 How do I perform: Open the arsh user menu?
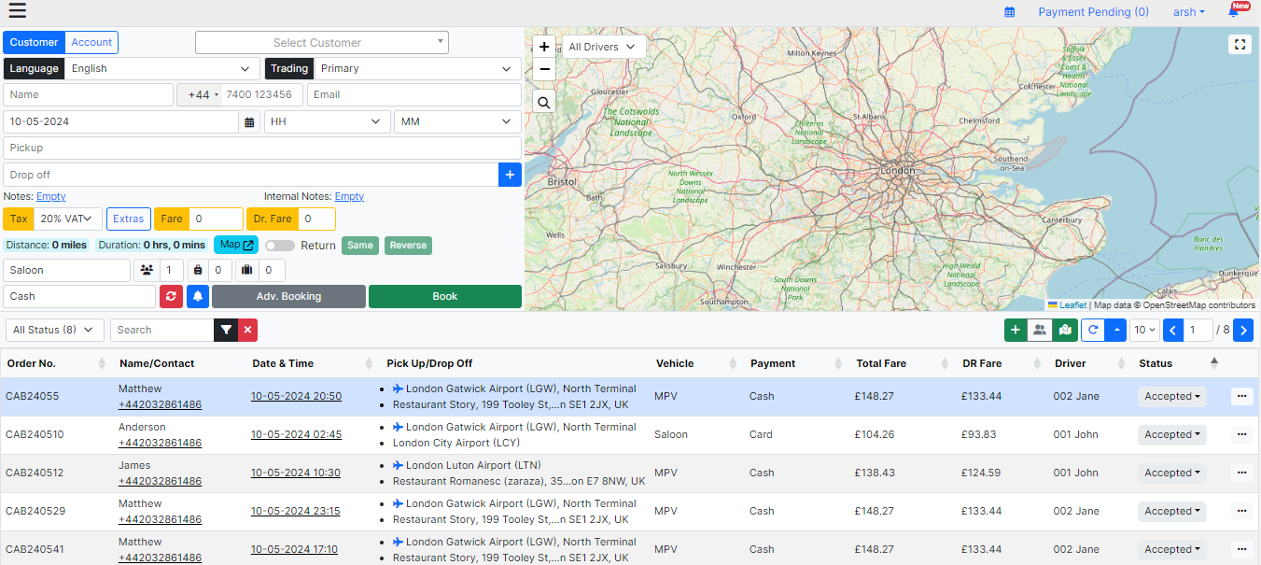1188,12
